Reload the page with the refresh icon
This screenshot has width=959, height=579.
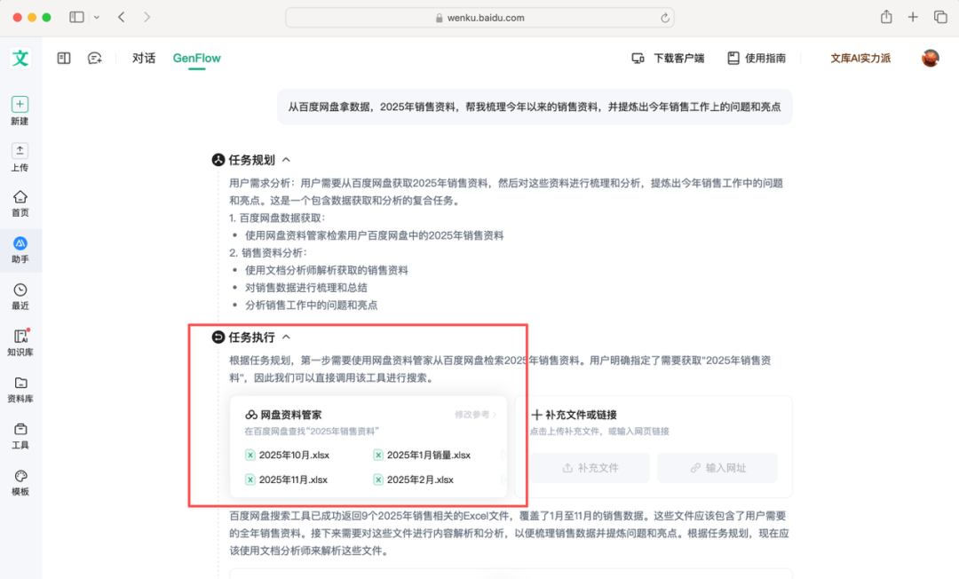(665, 18)
